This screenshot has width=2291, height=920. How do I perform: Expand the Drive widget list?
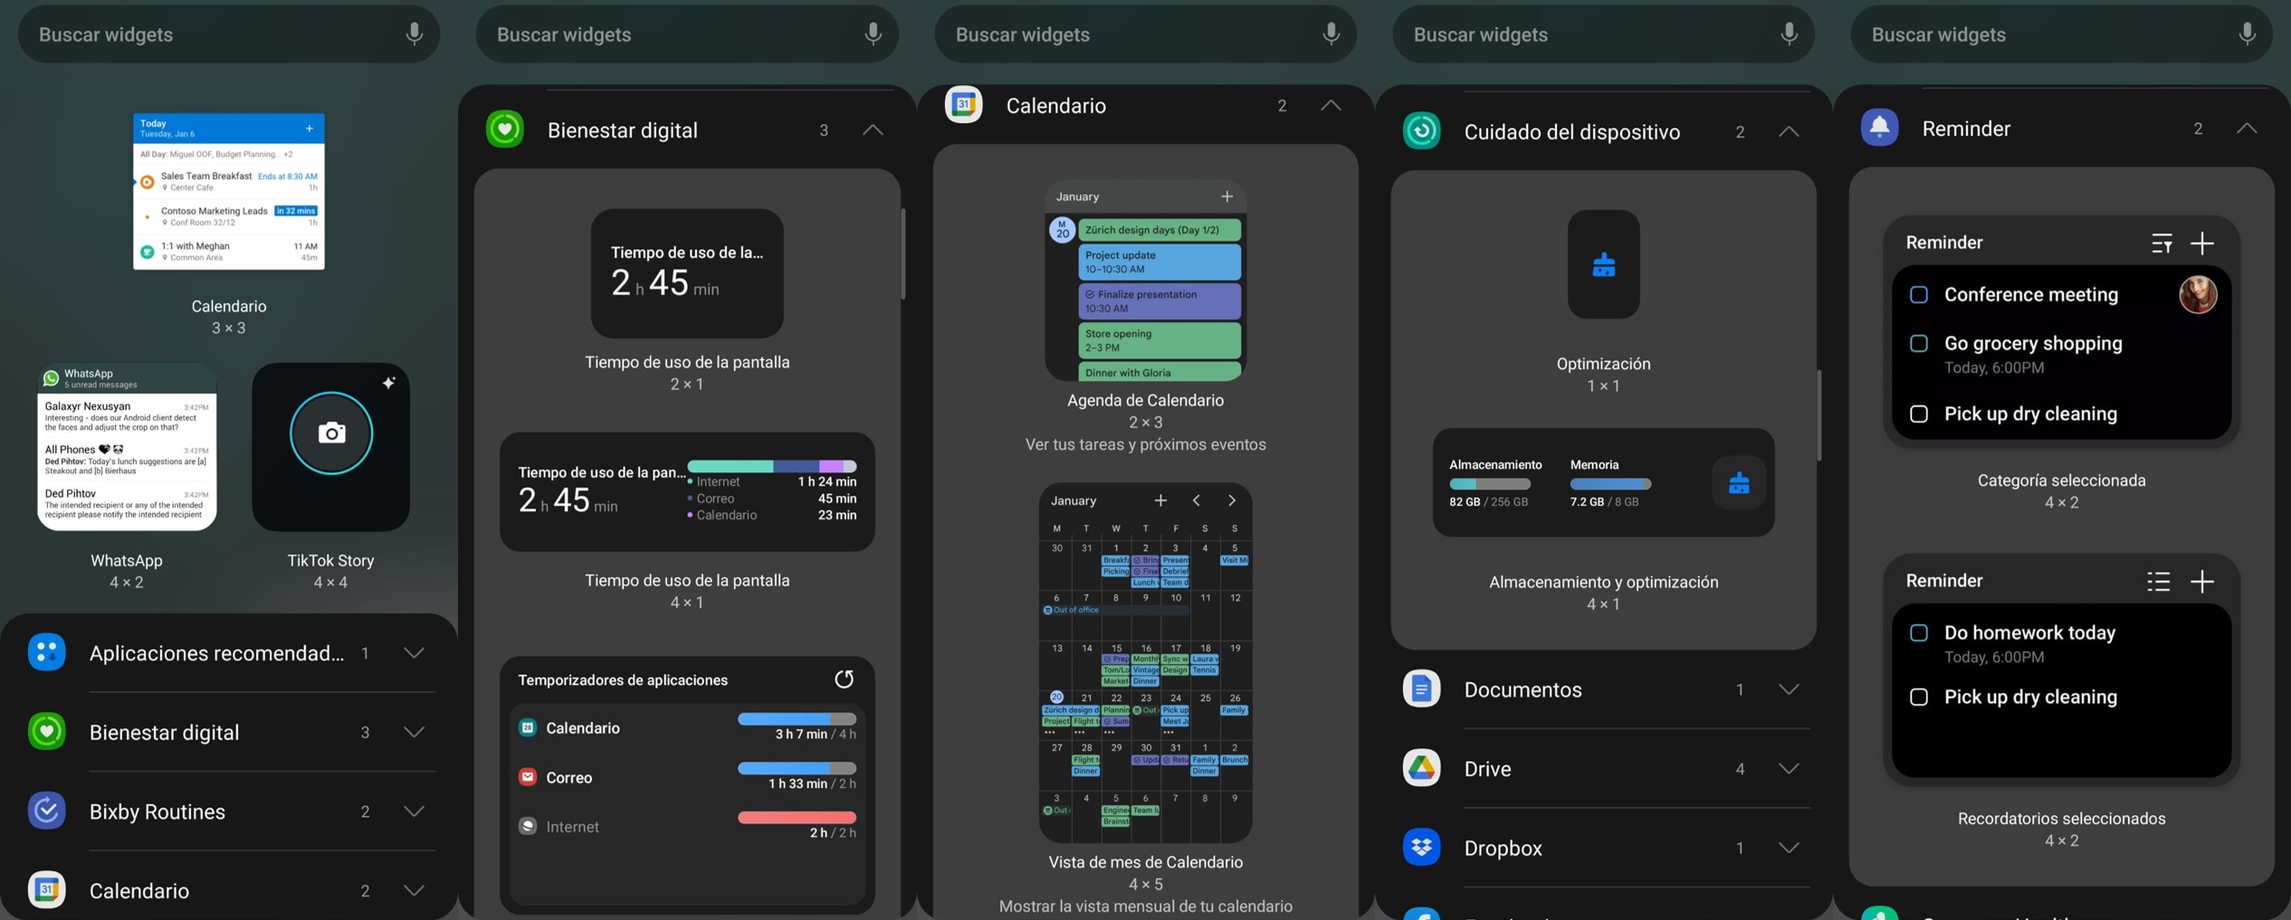click(x=1790, y=768)
